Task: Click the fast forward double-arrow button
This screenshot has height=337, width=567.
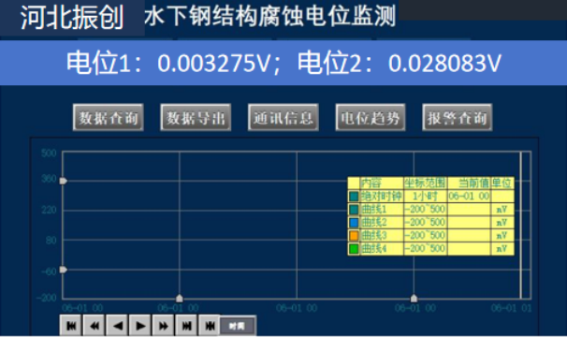Action: (164, 326)
